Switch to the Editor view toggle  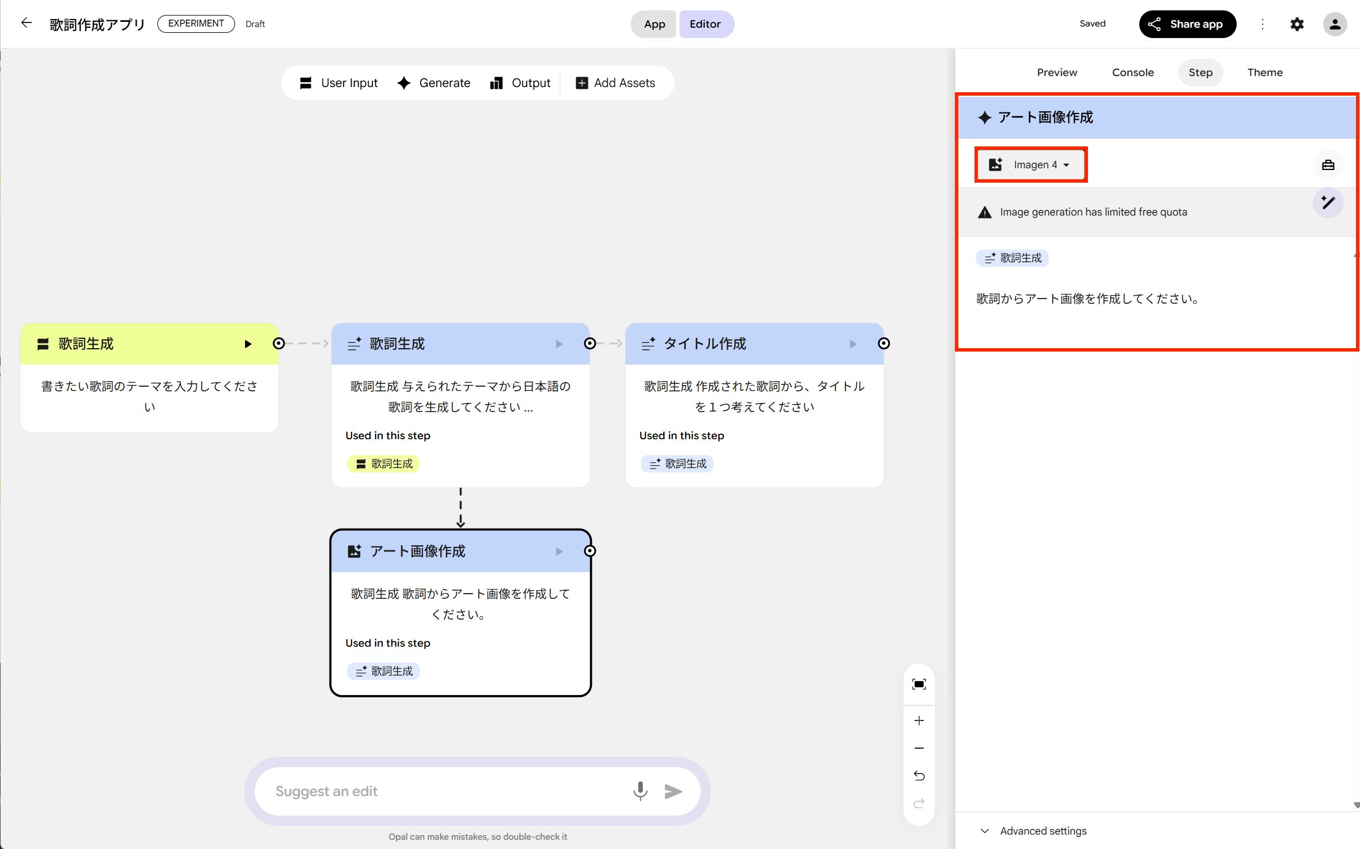[x=705, y=24]
